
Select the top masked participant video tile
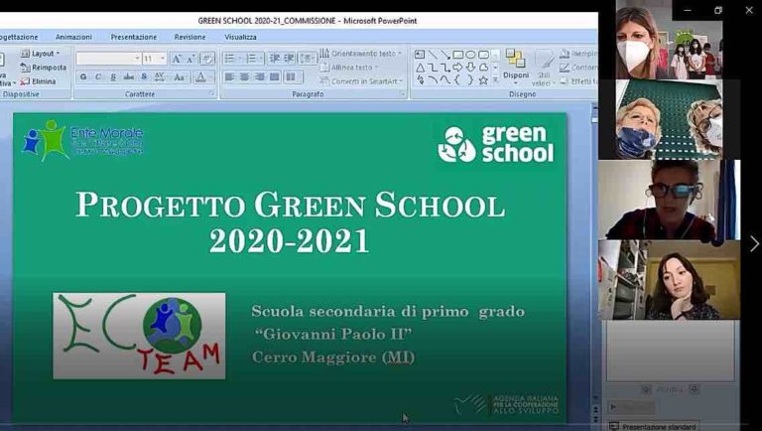coord(669,40)
